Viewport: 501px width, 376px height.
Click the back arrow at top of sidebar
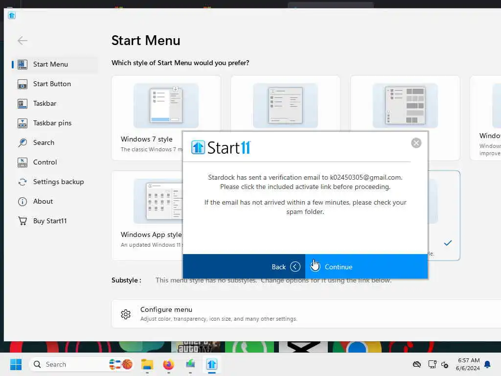[23, 41]
